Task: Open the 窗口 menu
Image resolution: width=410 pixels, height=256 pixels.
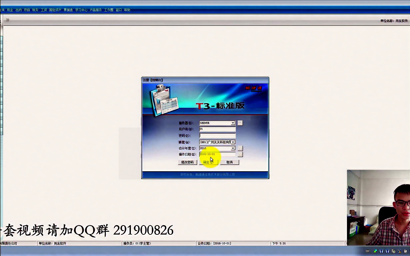Action: 119,10
